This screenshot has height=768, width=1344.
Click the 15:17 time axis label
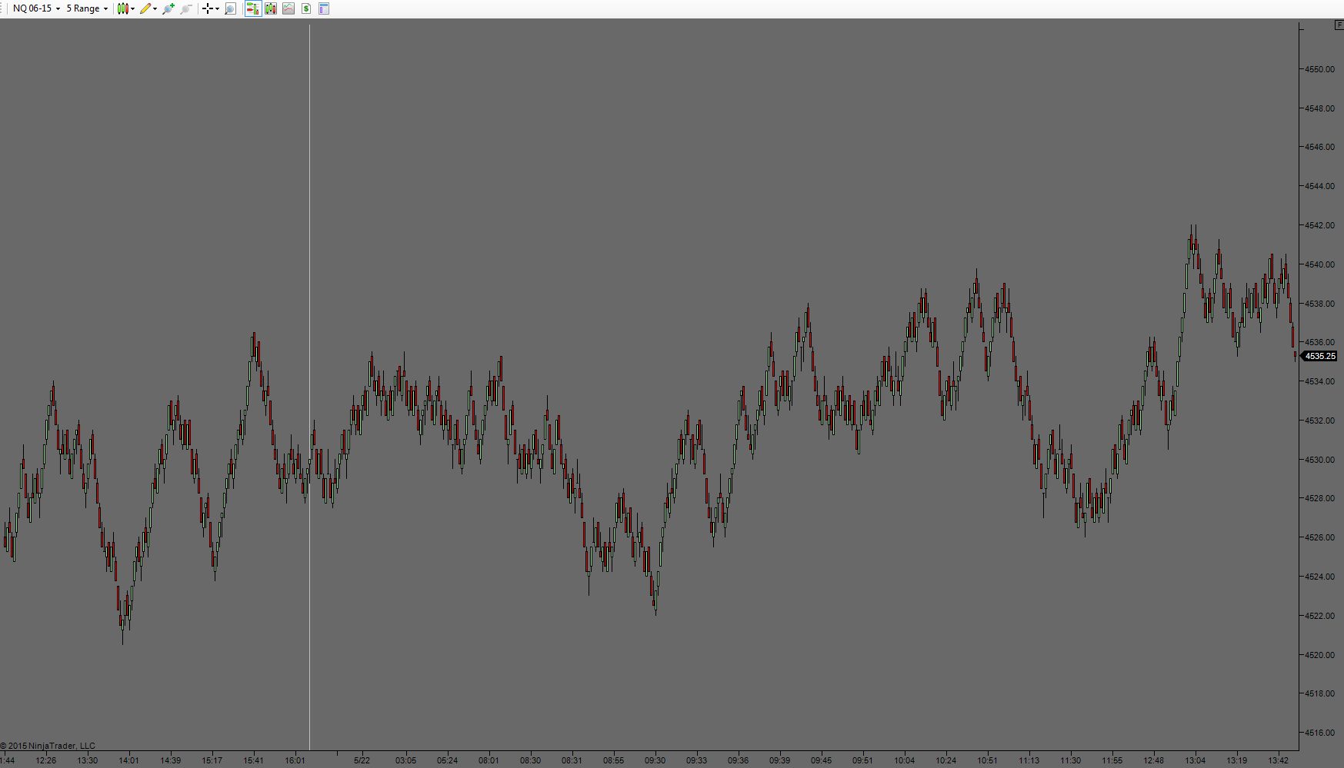click(212, 760)
